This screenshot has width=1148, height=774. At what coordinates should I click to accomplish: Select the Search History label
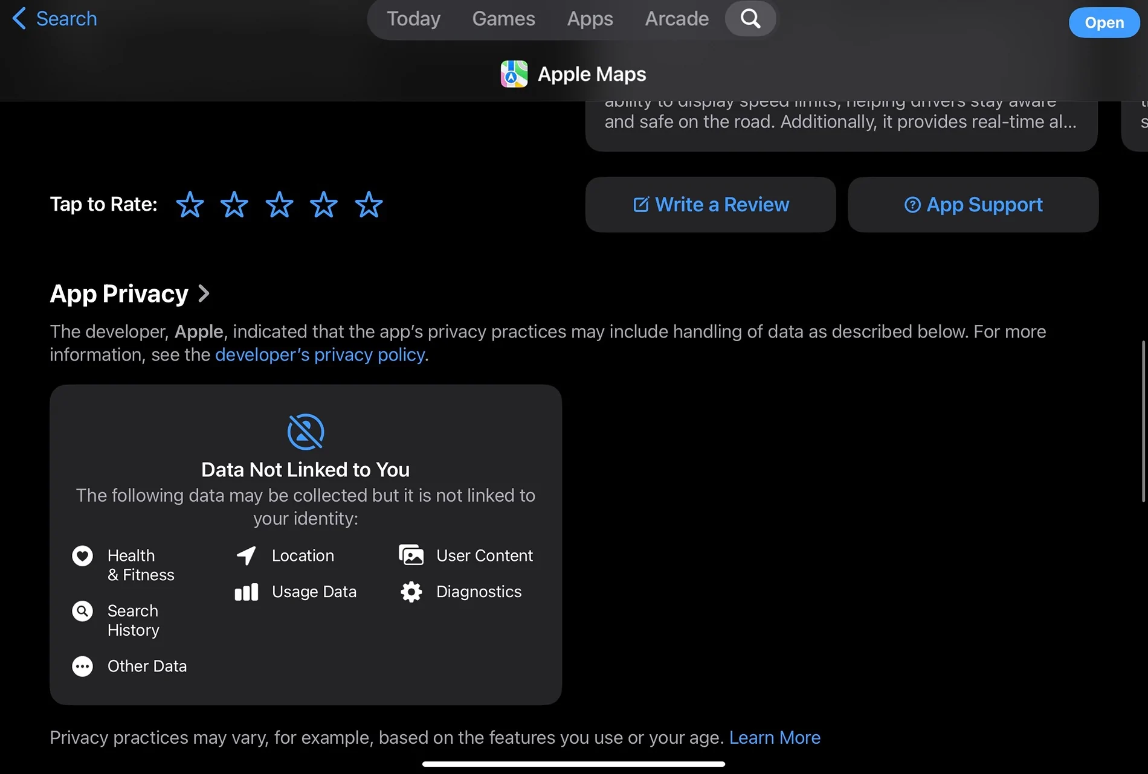tap(134, 620)
